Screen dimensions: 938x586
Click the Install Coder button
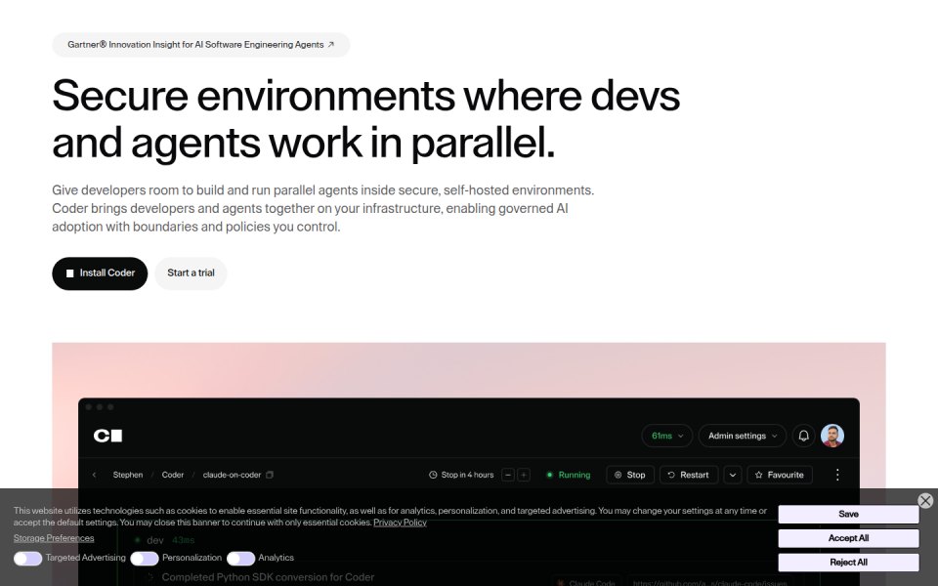(100, 273)
